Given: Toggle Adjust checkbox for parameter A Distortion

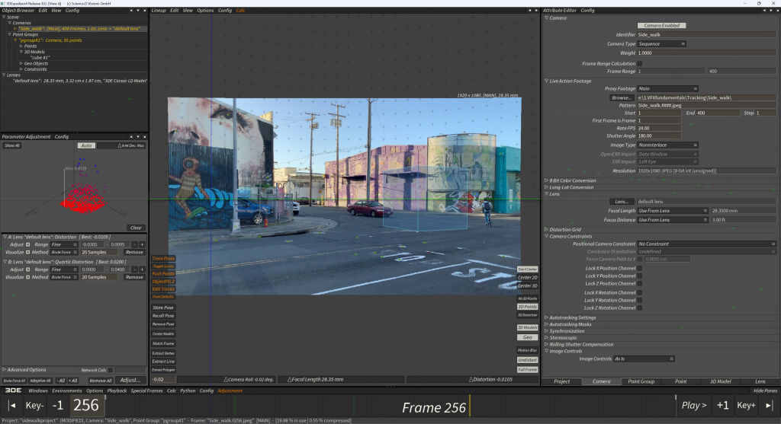Looking at the screenshot, I should pyautogui.click(x=28, y=244).
